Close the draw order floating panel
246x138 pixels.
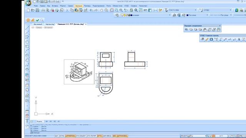(219, 26)
